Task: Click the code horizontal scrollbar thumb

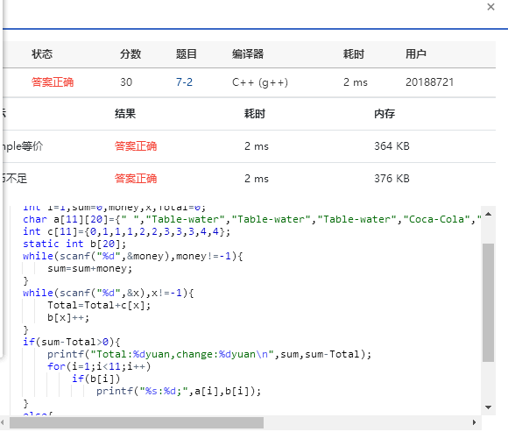Action: (137, 422)
